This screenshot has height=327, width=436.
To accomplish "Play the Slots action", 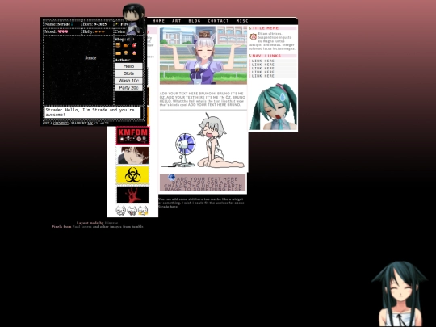I will click(x=128, y=73).
